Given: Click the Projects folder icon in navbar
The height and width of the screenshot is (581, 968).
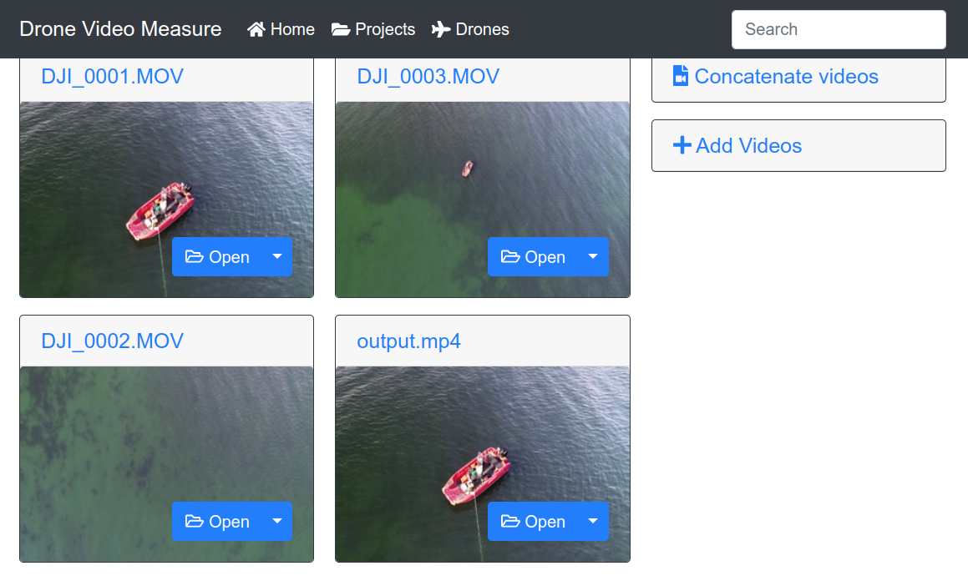Looking at the screenshot, I should point(341,29).
